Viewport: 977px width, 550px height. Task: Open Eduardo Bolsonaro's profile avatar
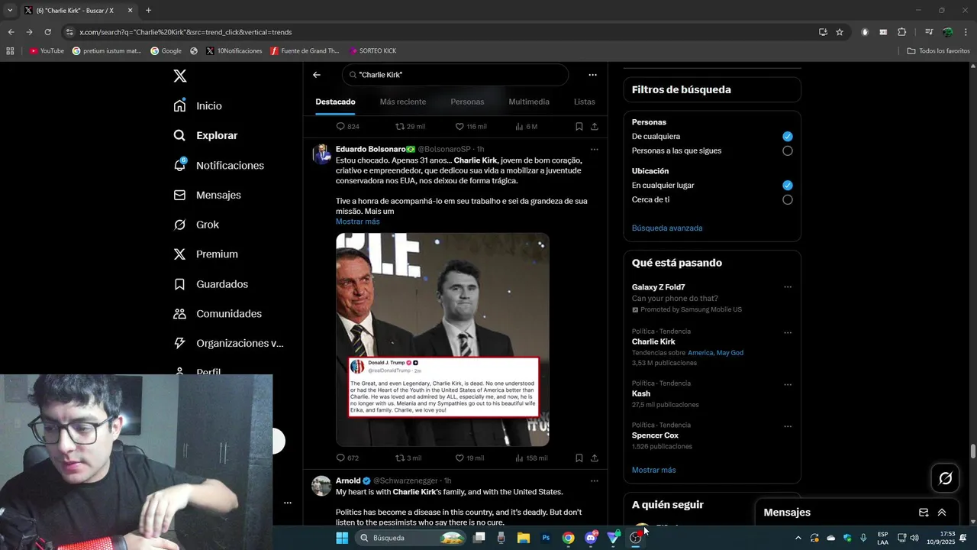click(x=321, y=154)
